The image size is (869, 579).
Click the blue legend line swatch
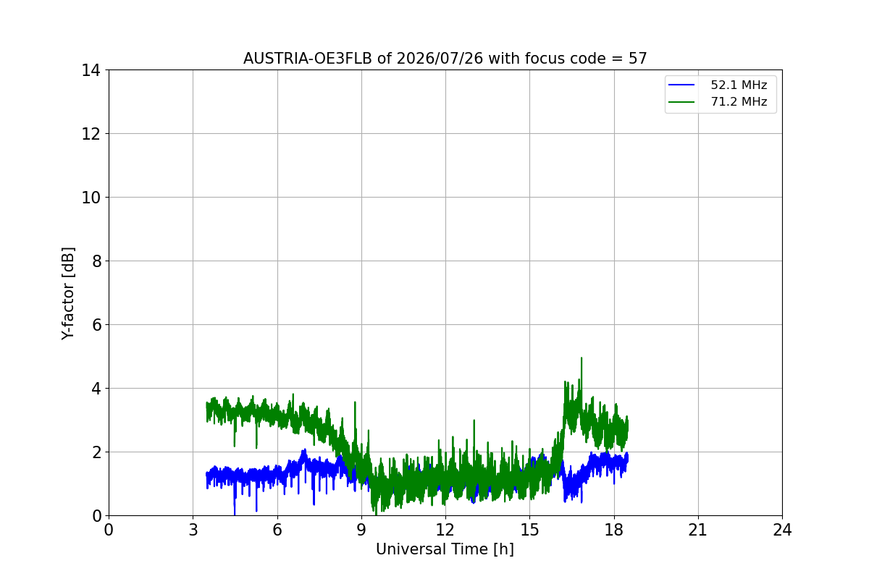(682, 85)
